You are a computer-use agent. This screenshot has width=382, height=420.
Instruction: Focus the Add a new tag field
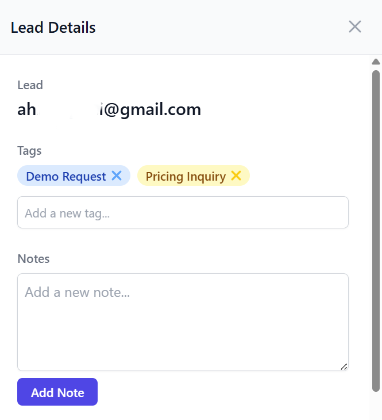[x=183, y=213]
